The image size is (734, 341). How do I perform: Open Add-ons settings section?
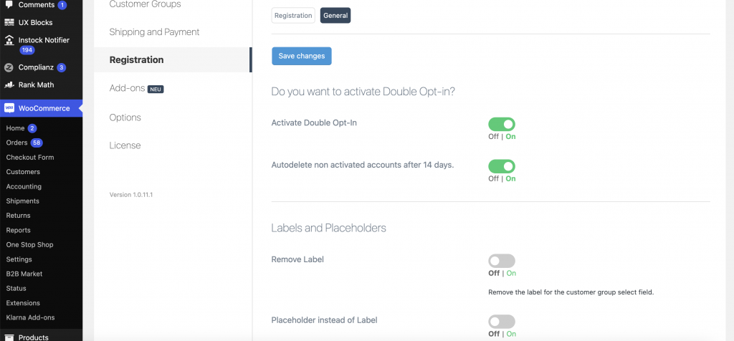point(128,88)
